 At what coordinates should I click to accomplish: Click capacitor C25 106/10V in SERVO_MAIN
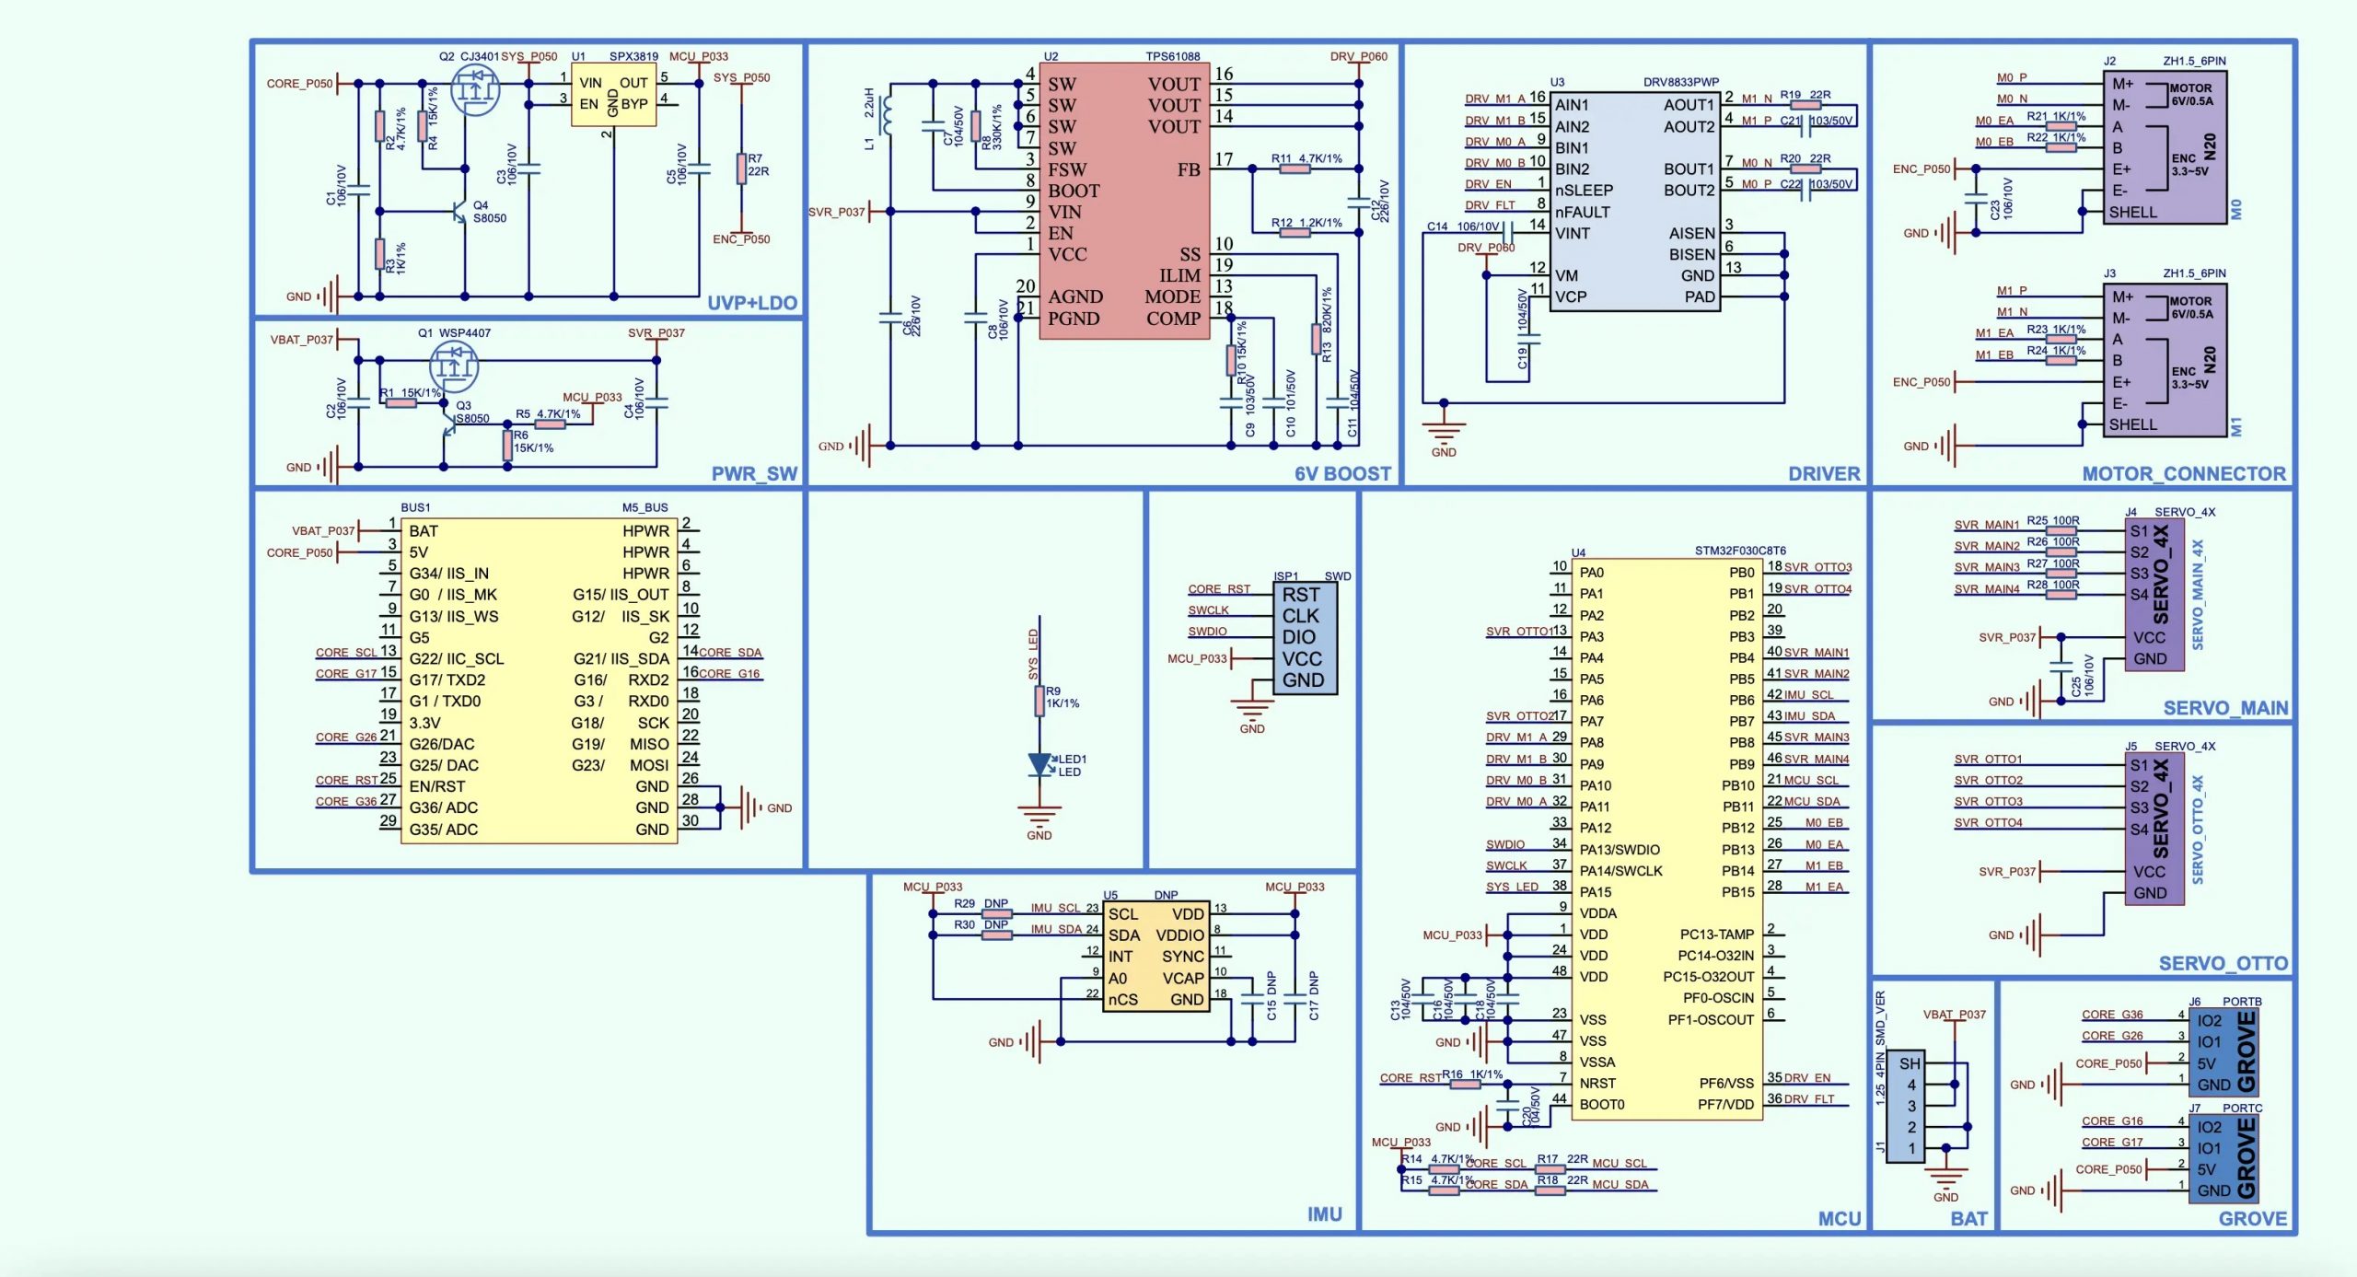pyautogui.click(x=2061, y=666)
